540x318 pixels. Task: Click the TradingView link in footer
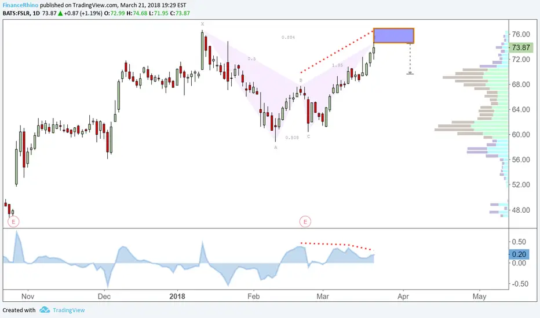(x=69, y=310)
